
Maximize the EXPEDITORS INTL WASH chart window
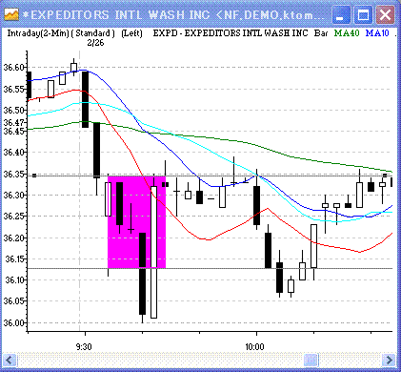click(x=363, y=15)
